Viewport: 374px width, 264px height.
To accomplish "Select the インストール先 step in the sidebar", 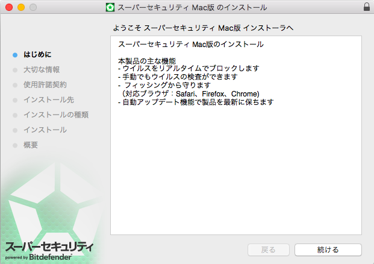I will click(49, 99).
